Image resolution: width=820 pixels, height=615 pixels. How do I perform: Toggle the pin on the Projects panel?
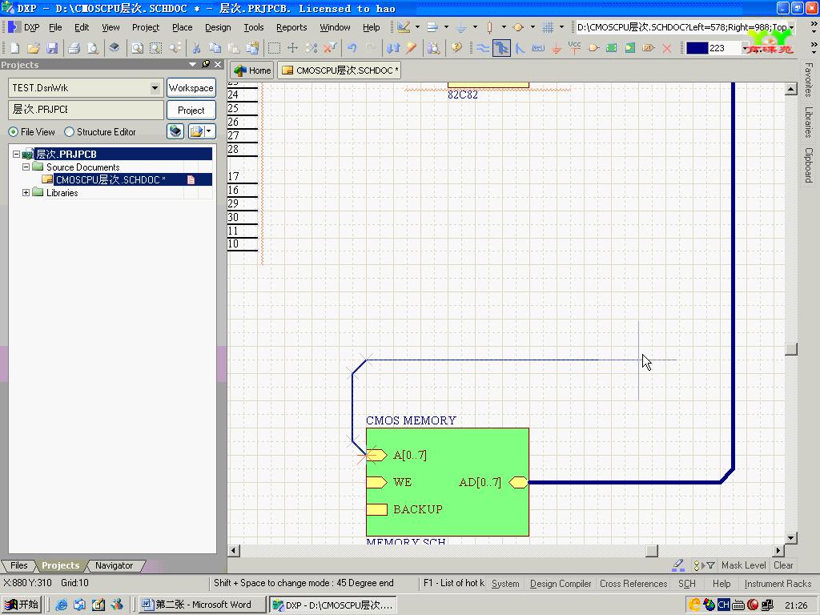(x=206, y=64)
